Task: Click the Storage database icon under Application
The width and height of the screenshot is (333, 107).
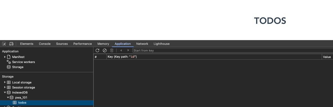Action: click(x=9, y=67)
